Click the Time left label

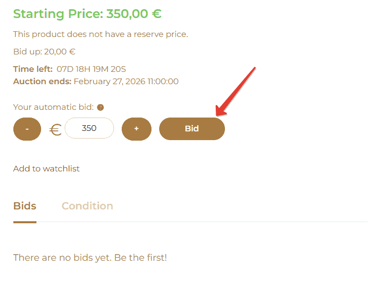[33, 69]
